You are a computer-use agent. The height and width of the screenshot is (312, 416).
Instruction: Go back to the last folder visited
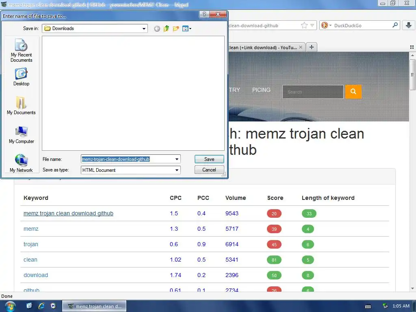[157, 29]
